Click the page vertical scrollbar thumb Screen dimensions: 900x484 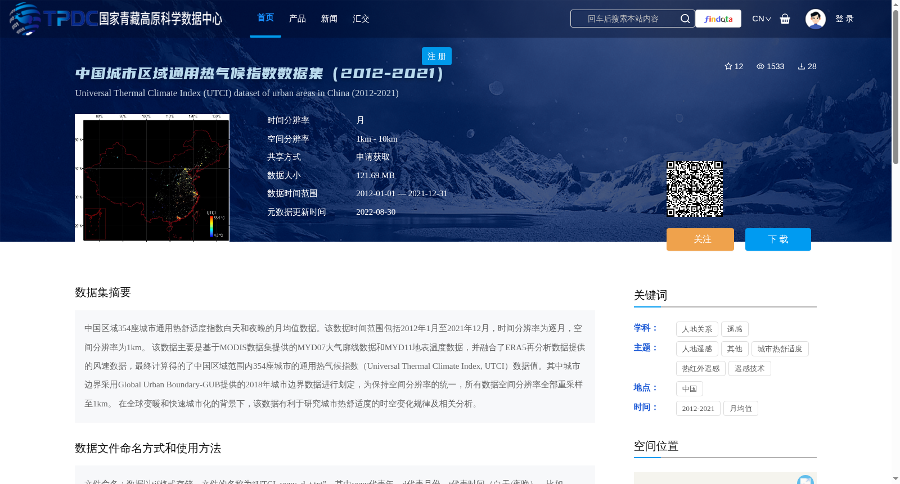pyautogui.click(x=895, y=87)
